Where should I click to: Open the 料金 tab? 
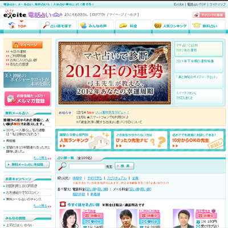click(x=133, y=26)
